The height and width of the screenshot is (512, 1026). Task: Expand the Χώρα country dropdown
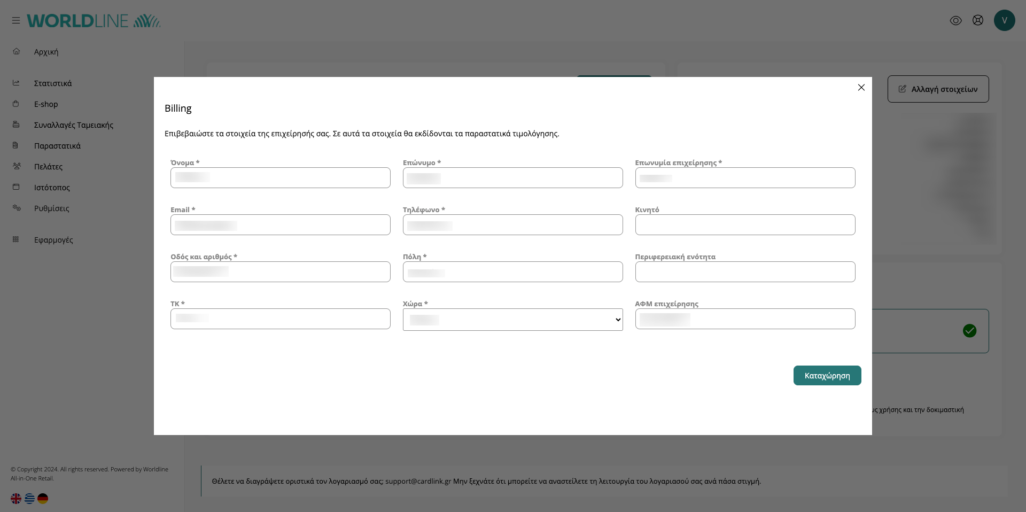(512, 320)
